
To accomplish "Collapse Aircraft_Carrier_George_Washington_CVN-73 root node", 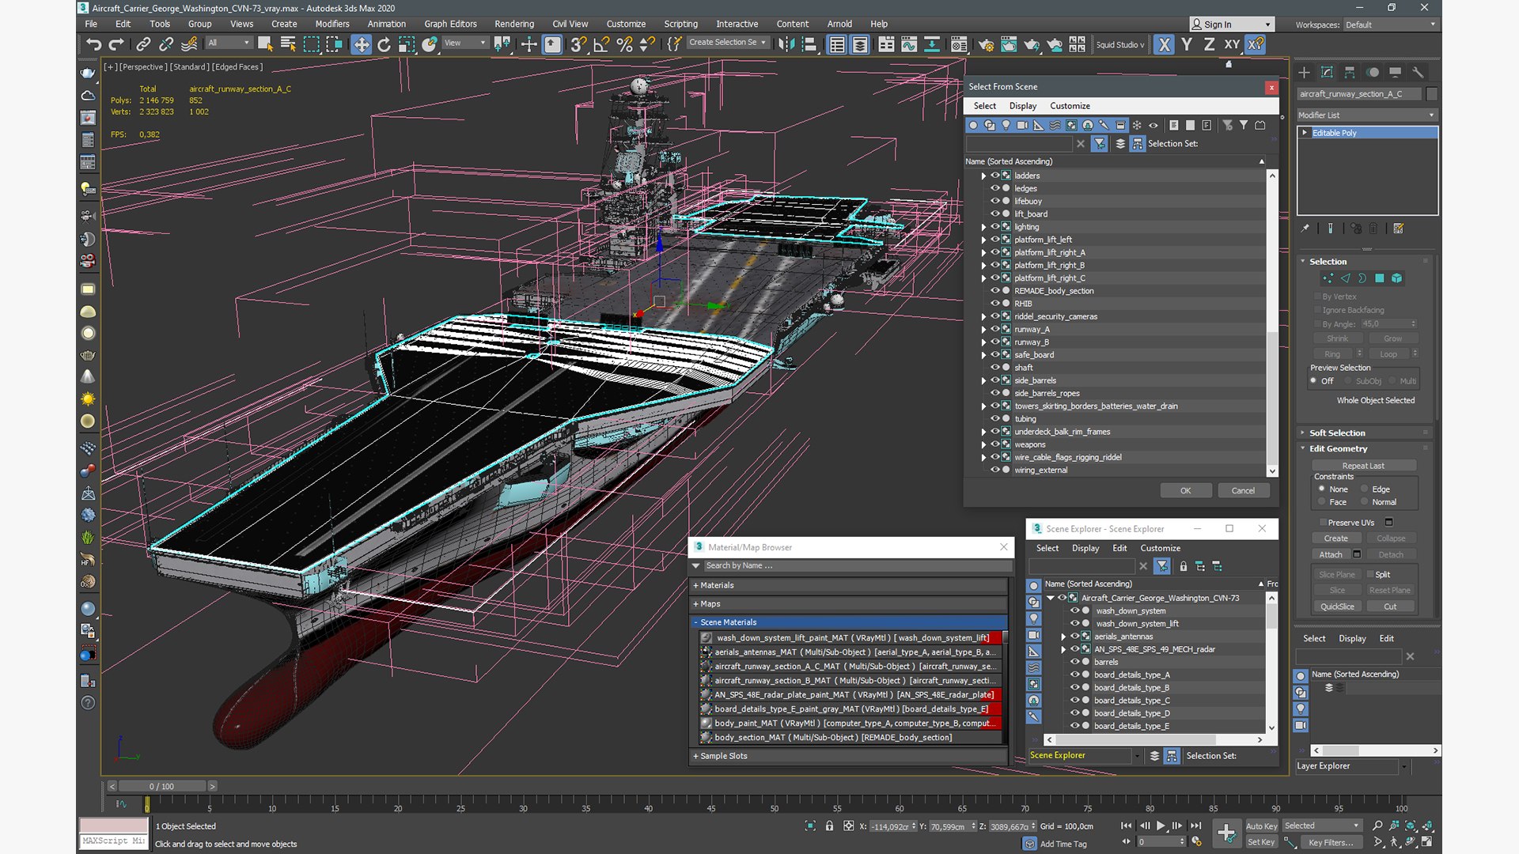I will pos(1051,598).
